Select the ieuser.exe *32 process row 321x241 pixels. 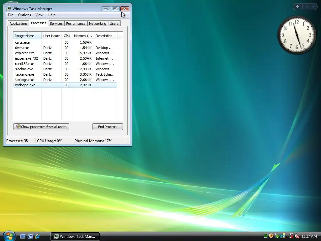pyautogui.click(x=65, y=58)
